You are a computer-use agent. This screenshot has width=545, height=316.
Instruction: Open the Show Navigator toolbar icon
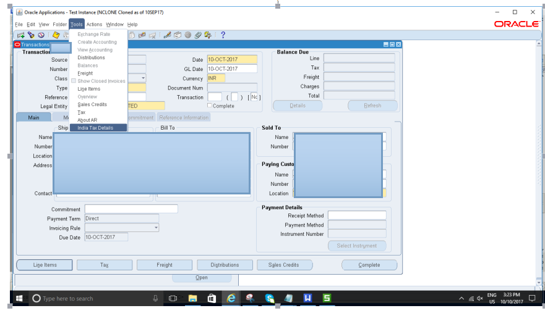tap(41, 35)
